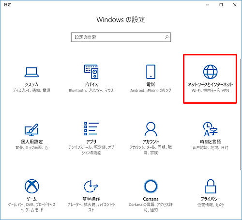
Task: Click the Cortana label text
Action: point(151,199)
